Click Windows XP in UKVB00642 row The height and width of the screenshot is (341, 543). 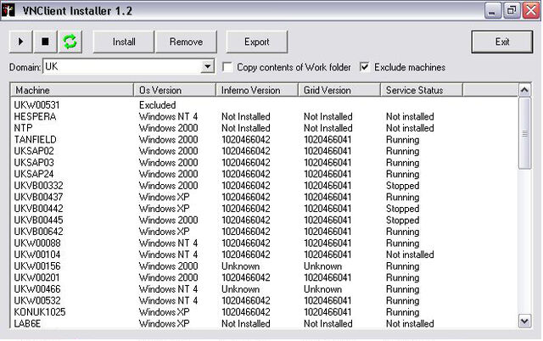[164, 232]
